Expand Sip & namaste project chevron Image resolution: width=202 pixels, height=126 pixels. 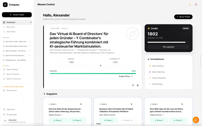[30, 51]
